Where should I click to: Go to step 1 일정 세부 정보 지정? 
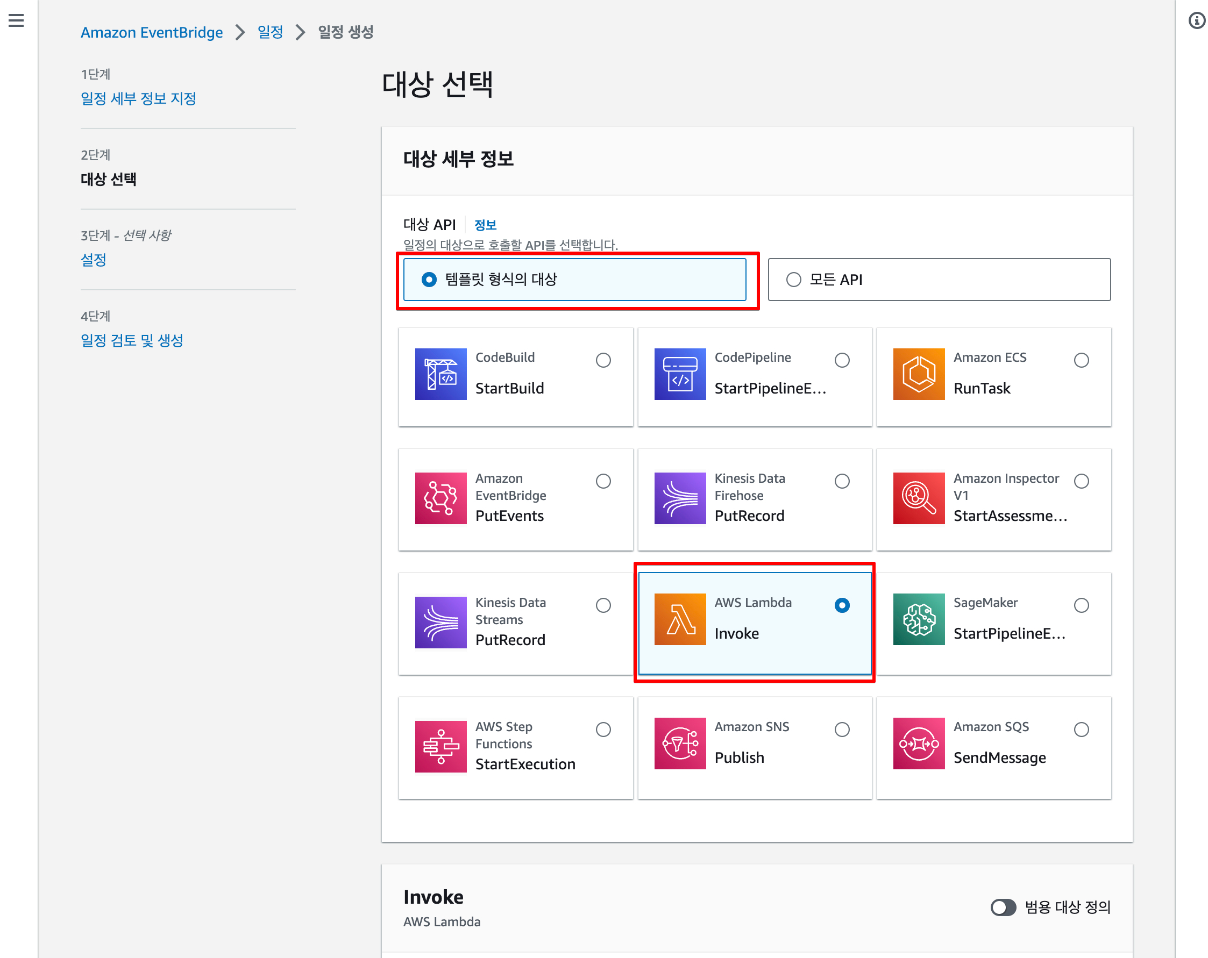click(x=138, y=98)
